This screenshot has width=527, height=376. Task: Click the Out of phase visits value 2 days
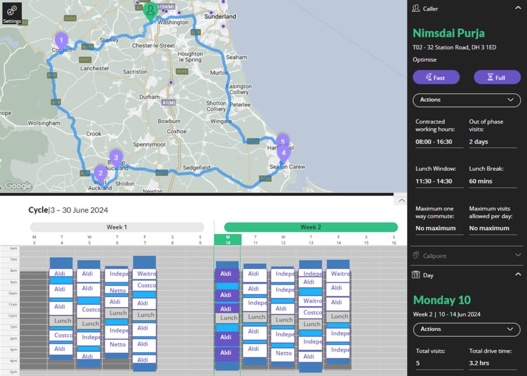(479, 142)
